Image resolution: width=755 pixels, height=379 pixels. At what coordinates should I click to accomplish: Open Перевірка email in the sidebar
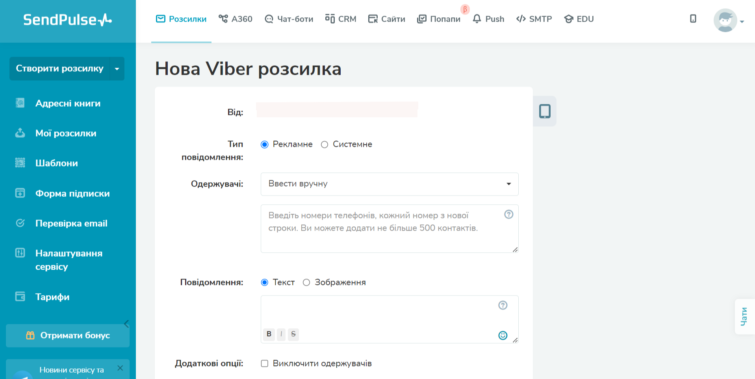coord(71,223)
